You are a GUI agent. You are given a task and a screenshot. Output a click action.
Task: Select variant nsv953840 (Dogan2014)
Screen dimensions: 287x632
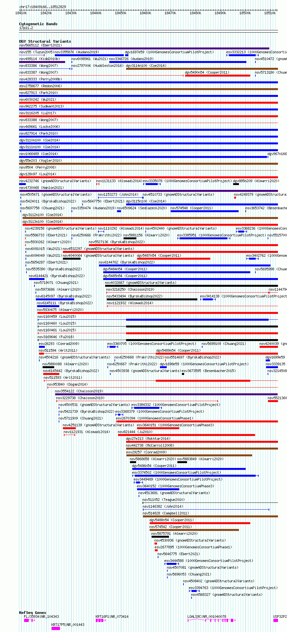point(67,384)
